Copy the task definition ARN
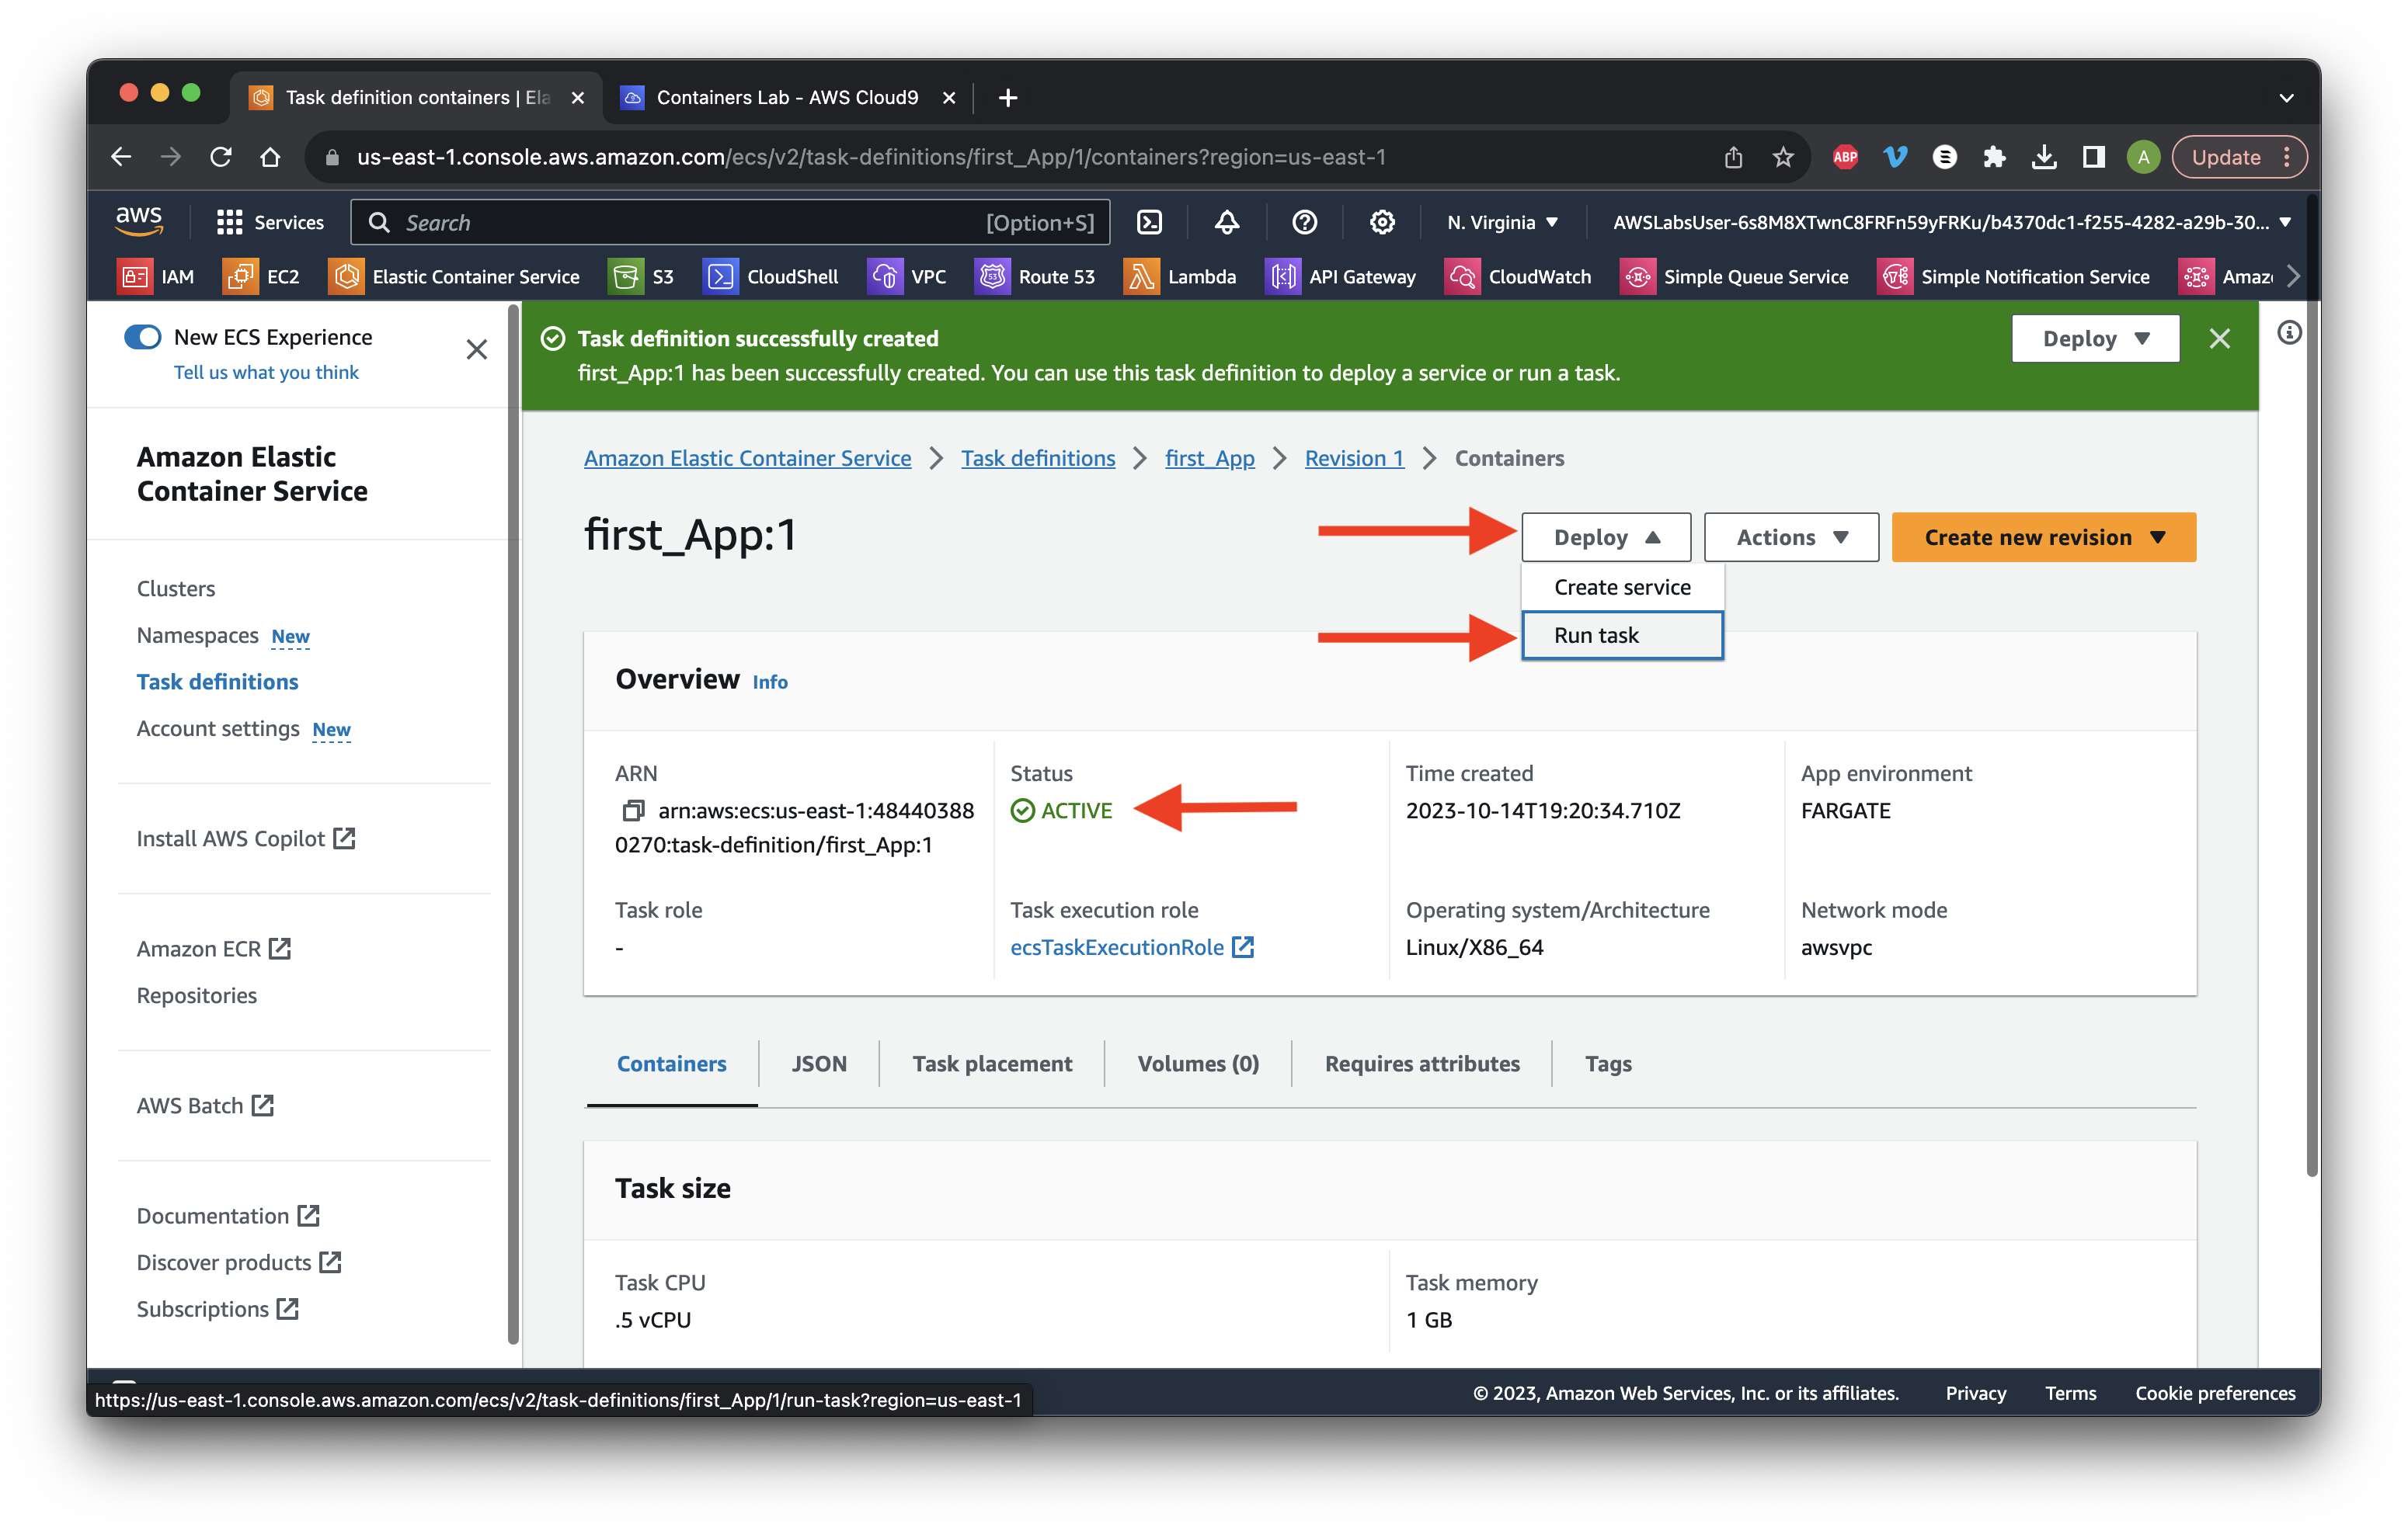Viewport: 2408px width, 1531px height. click(x=633, y=811)
